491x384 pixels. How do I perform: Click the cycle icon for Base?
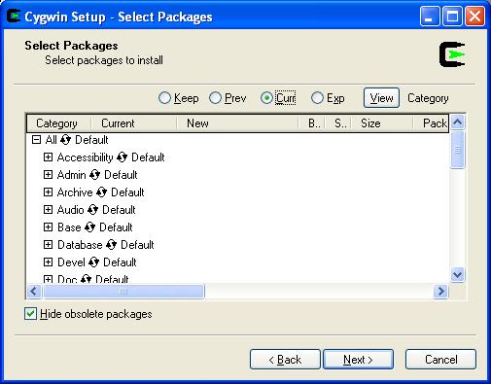[89, 227]
